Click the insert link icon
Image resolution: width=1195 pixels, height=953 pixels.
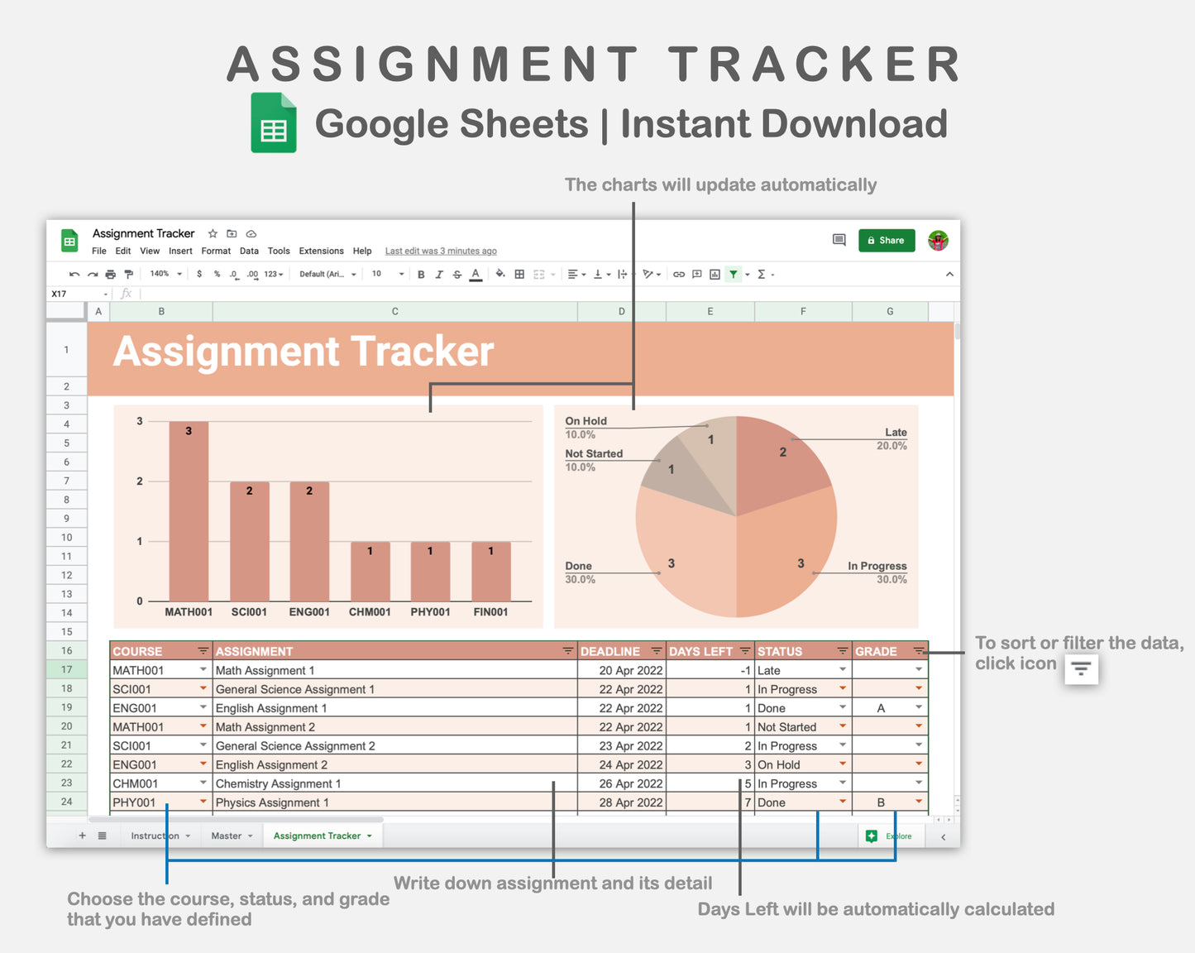point(679,275)
